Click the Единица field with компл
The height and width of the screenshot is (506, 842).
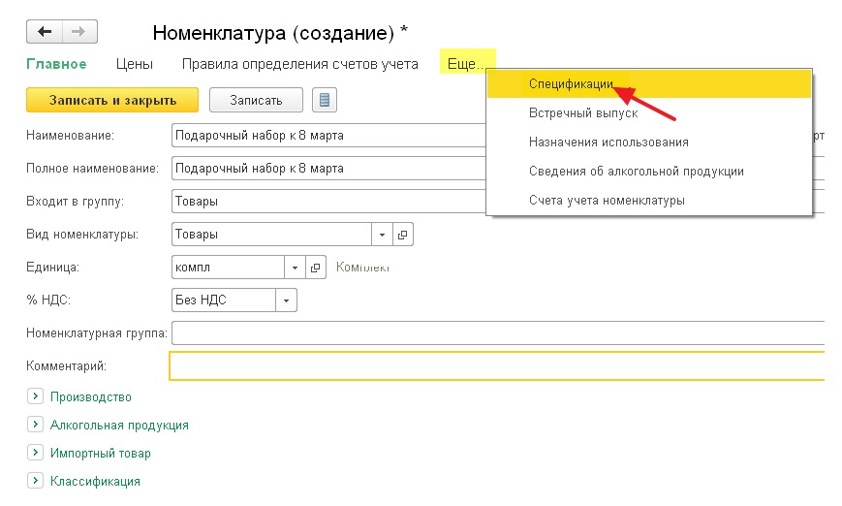[228, 268]
